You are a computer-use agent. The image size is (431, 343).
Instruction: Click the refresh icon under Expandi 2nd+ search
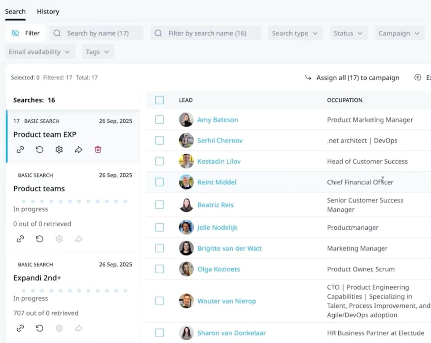[40, 328]
